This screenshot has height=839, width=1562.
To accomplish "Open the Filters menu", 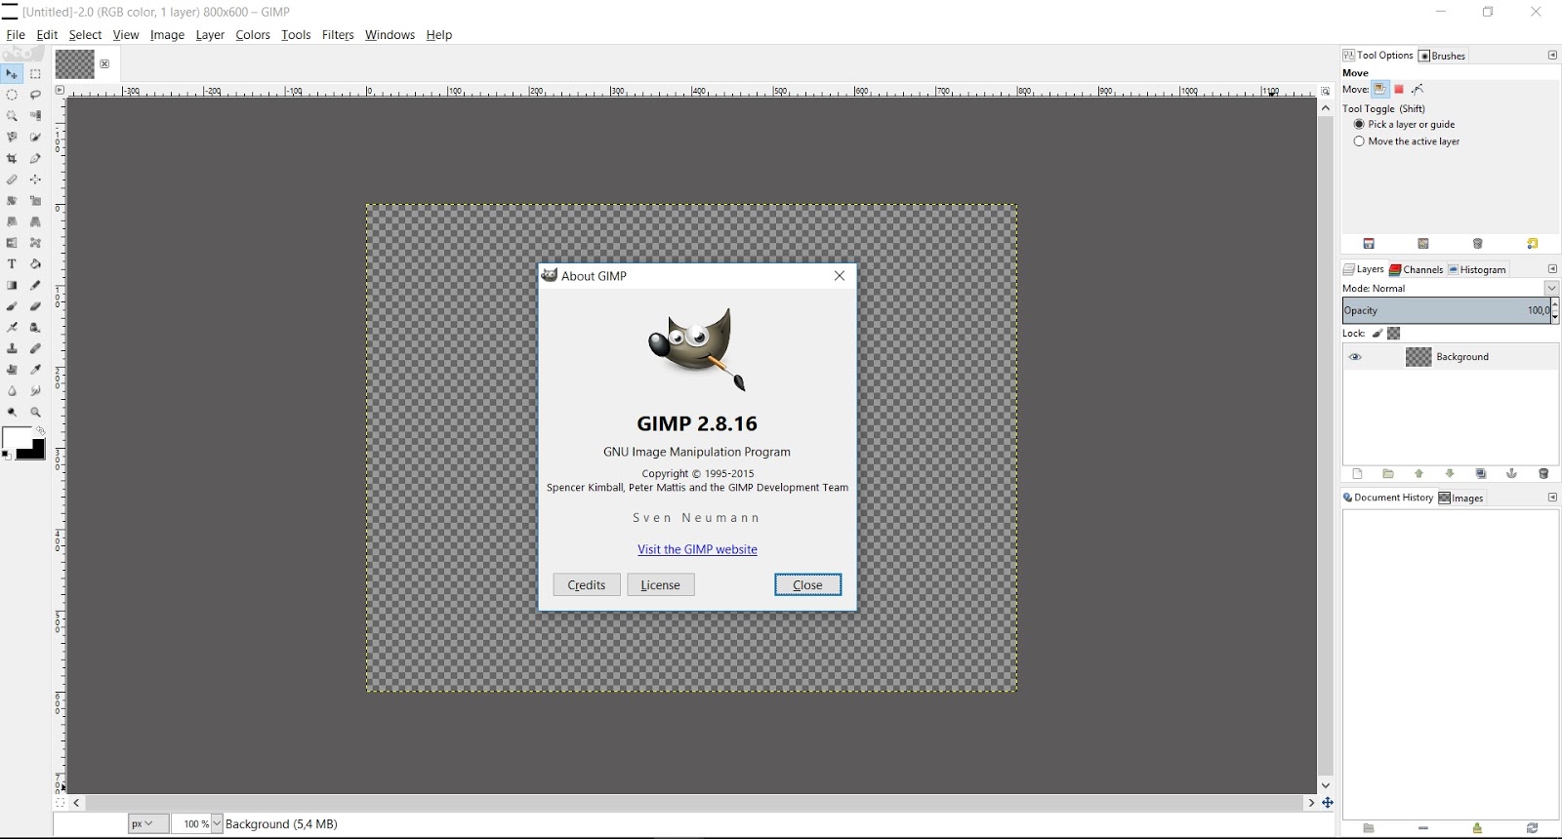I will 338,35.
